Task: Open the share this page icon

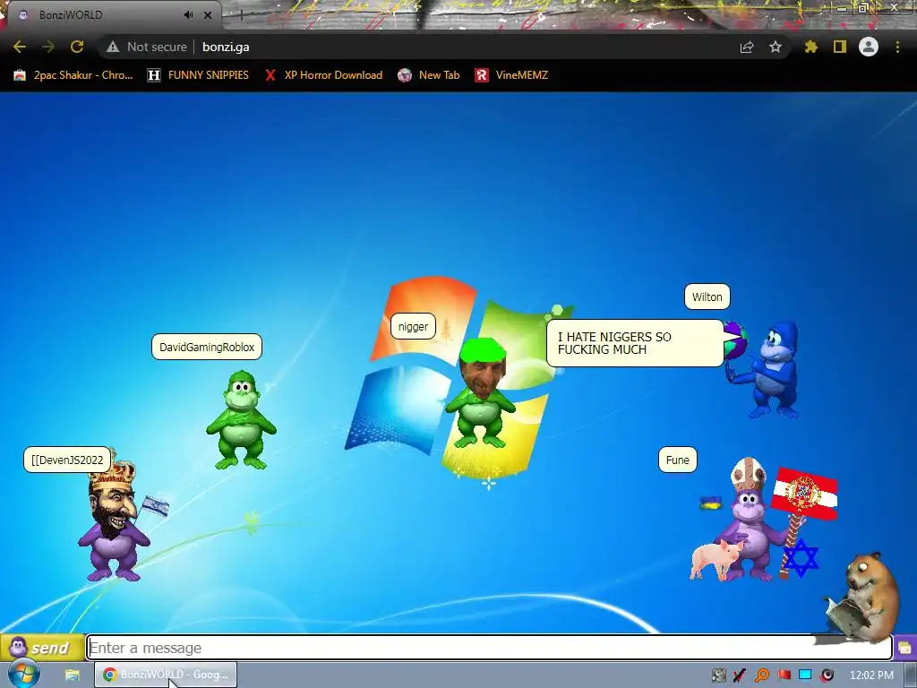Action: [x=747, y=47]
